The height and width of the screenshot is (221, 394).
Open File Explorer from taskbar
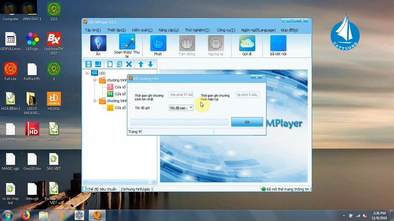pyautogui.click(x=44, y=215)
